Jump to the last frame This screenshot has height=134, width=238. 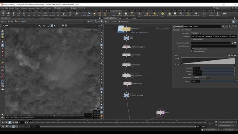click(16, 122)
